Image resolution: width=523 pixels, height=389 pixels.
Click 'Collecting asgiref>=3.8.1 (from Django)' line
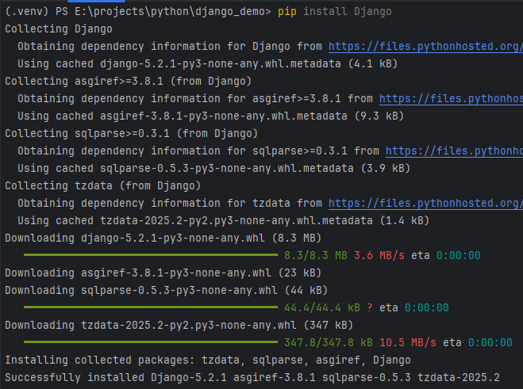point(128,82)
